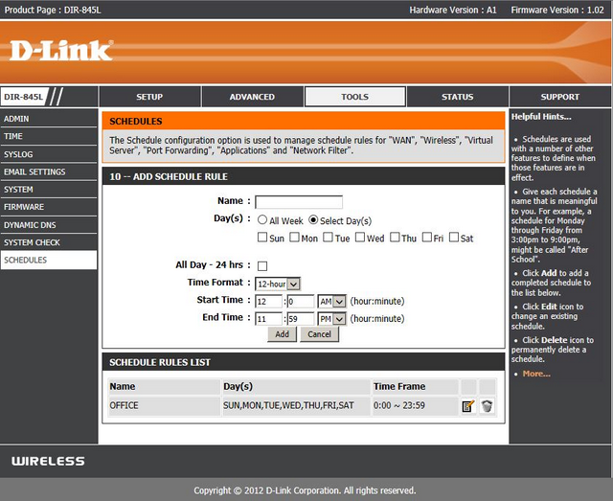Viewport: 613px width, 501px height.
Task: Go to the STATUS tab
Action: [458, 97]
